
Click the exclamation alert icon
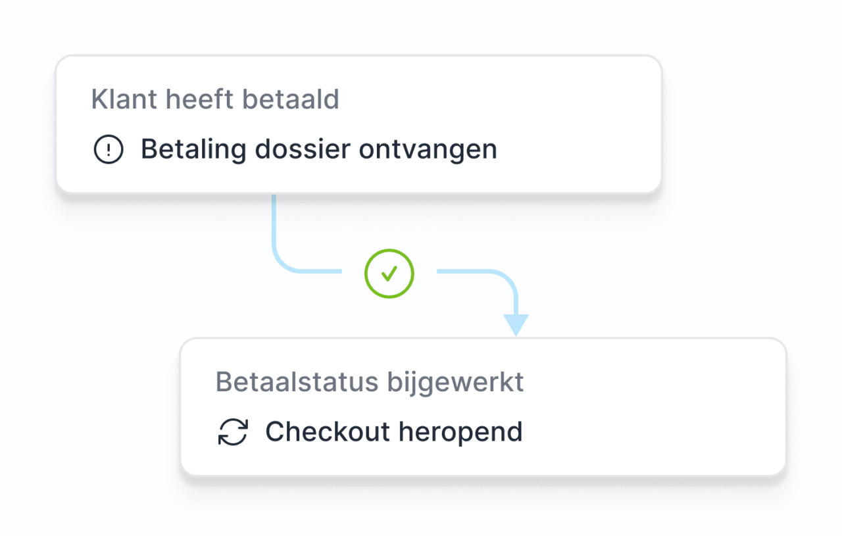tap(109, 150)
